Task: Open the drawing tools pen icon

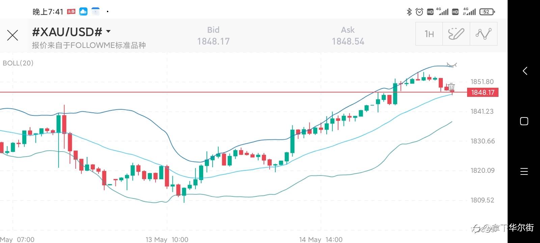Action: pyautogui.click(x=456, y=34)
